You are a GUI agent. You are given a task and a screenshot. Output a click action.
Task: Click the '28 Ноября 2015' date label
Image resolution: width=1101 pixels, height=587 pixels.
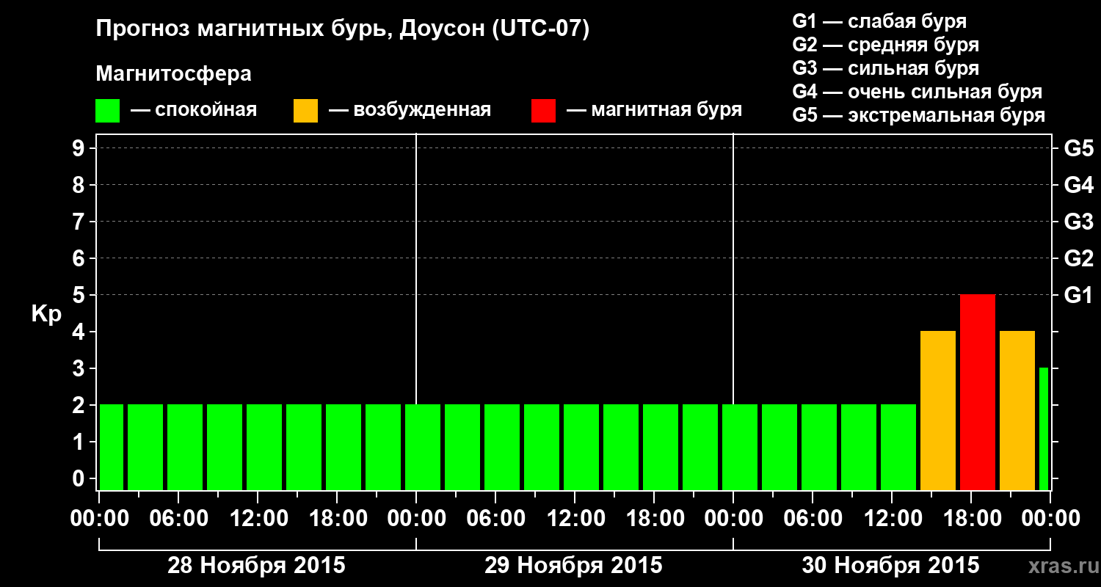tap(256, 566)
